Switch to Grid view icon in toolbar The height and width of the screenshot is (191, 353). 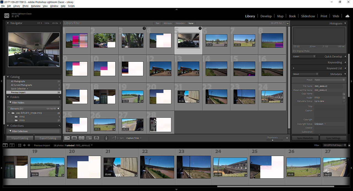tap(67, 138)
